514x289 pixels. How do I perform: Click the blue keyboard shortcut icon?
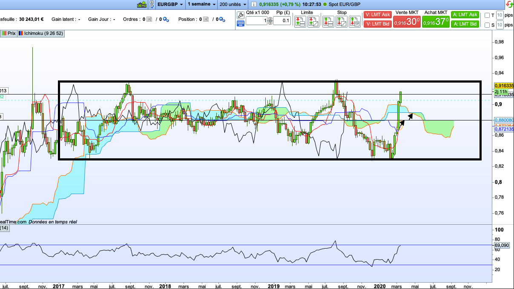pyautogui.click(x=241, y=23)
